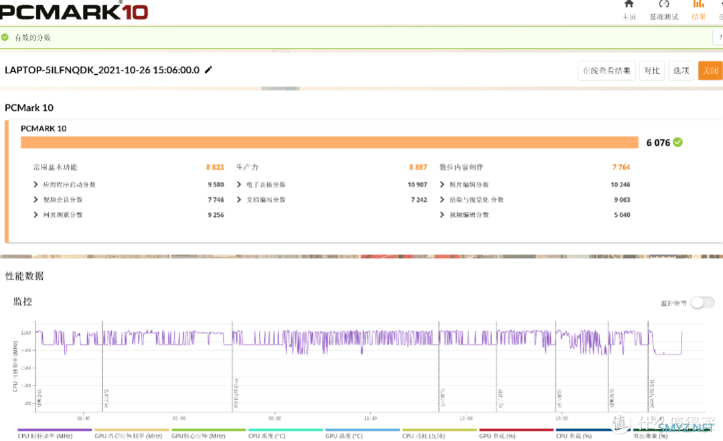Click the purple CPU clock frequency graph
Image resolution: width=723 pixels, height=441 pixels.
coord(359,341)
